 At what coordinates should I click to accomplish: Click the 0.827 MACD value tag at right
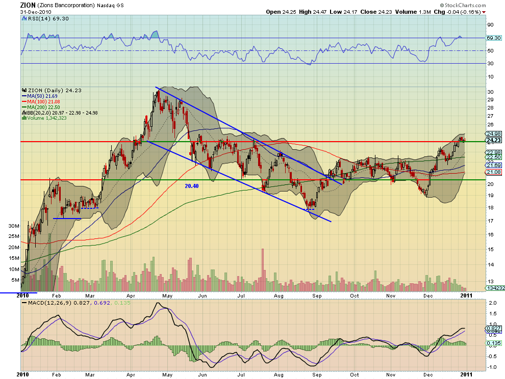[x=494, y=329]
